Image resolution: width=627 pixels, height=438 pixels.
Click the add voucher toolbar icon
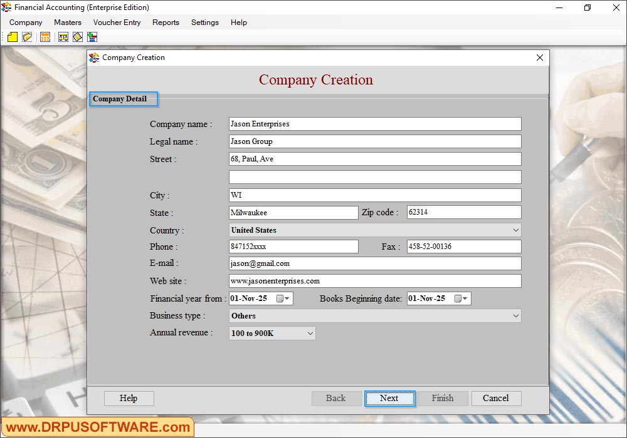[x=92, y=37]
